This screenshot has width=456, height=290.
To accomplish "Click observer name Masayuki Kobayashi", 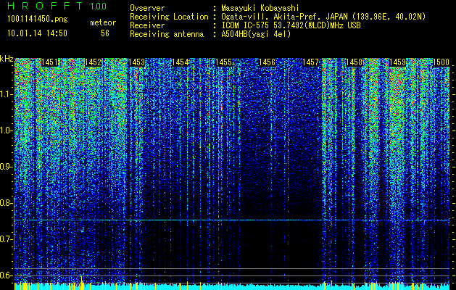I will click(260, 8).
